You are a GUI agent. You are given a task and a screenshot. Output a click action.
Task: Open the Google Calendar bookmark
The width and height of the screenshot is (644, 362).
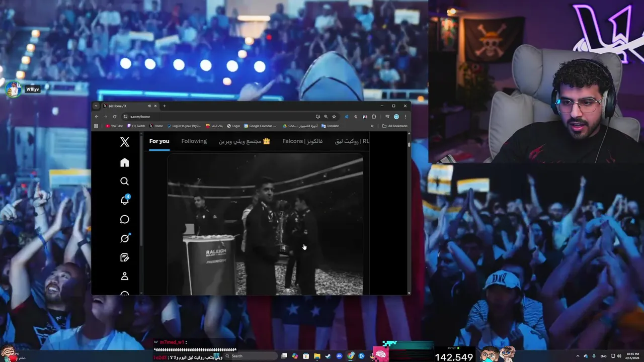[x=261, y=126]
